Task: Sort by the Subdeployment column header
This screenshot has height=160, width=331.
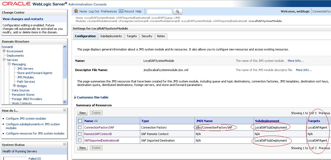Action: (x=267, y=121)
